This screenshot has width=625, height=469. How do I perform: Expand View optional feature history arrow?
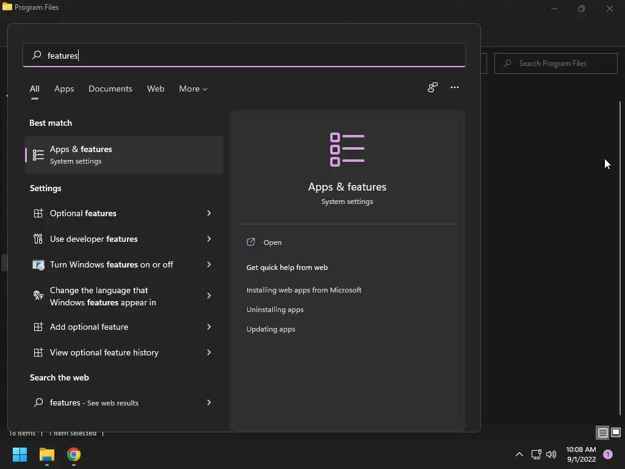pos(209,352)
